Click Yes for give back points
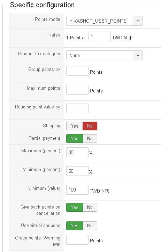The width and height of the screenshot is (161, 252). pos(75,207)
